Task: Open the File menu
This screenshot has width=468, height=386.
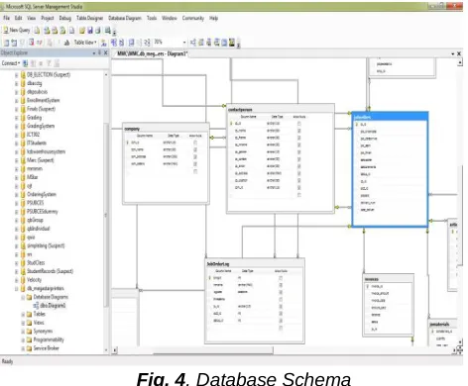Action: [6, 18]
